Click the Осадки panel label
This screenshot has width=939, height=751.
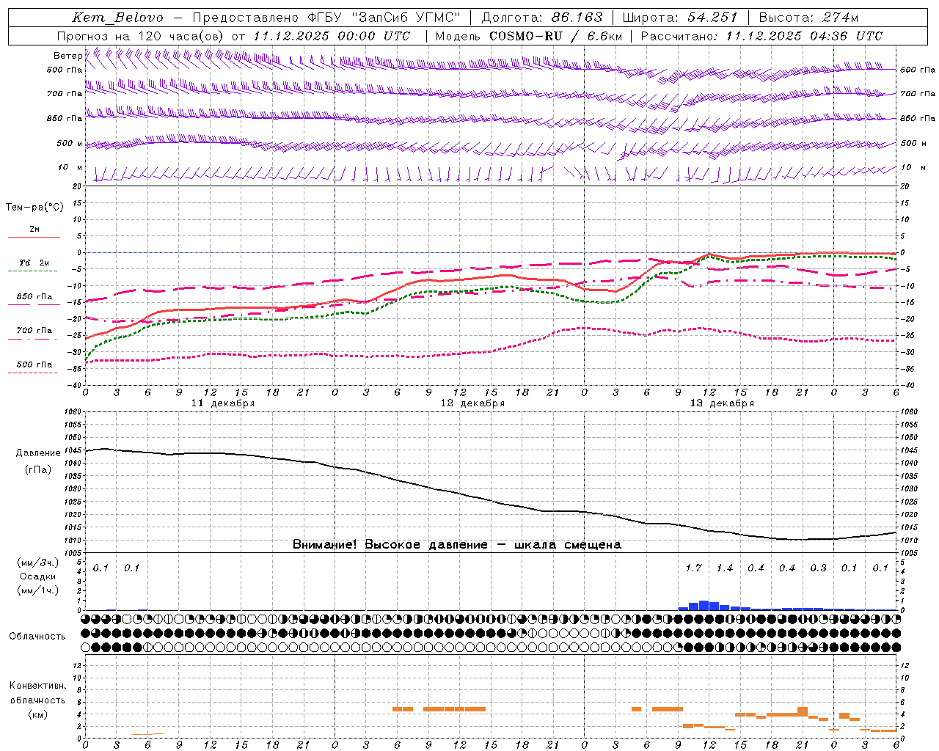(x=38, y=576)
